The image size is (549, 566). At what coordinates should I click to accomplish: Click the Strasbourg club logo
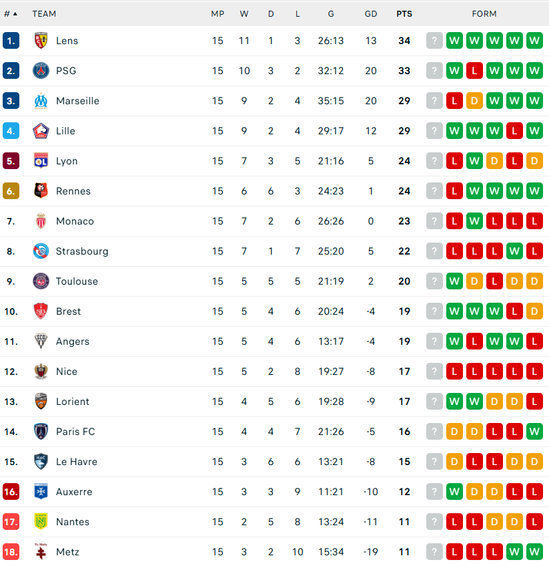click(41, 251)
